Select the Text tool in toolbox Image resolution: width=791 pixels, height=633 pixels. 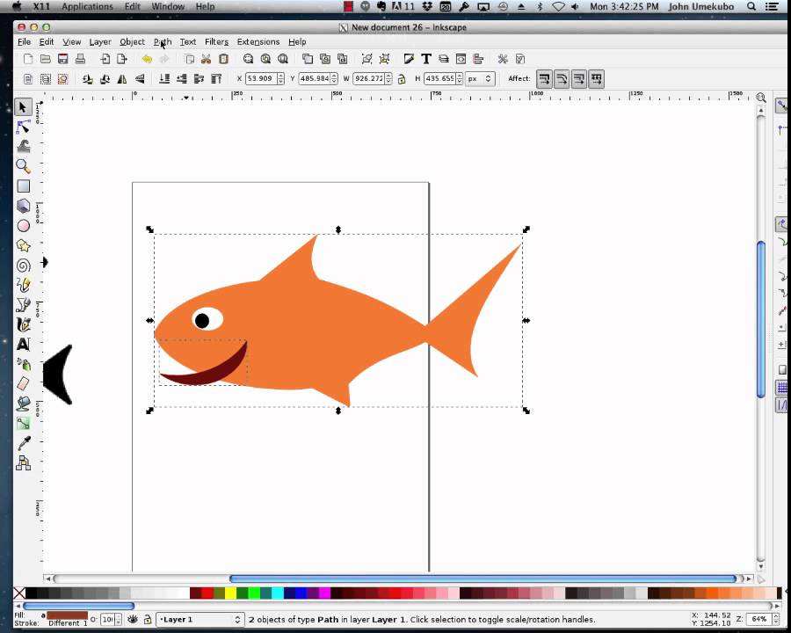pyautogui.click(x=24, y=345)
